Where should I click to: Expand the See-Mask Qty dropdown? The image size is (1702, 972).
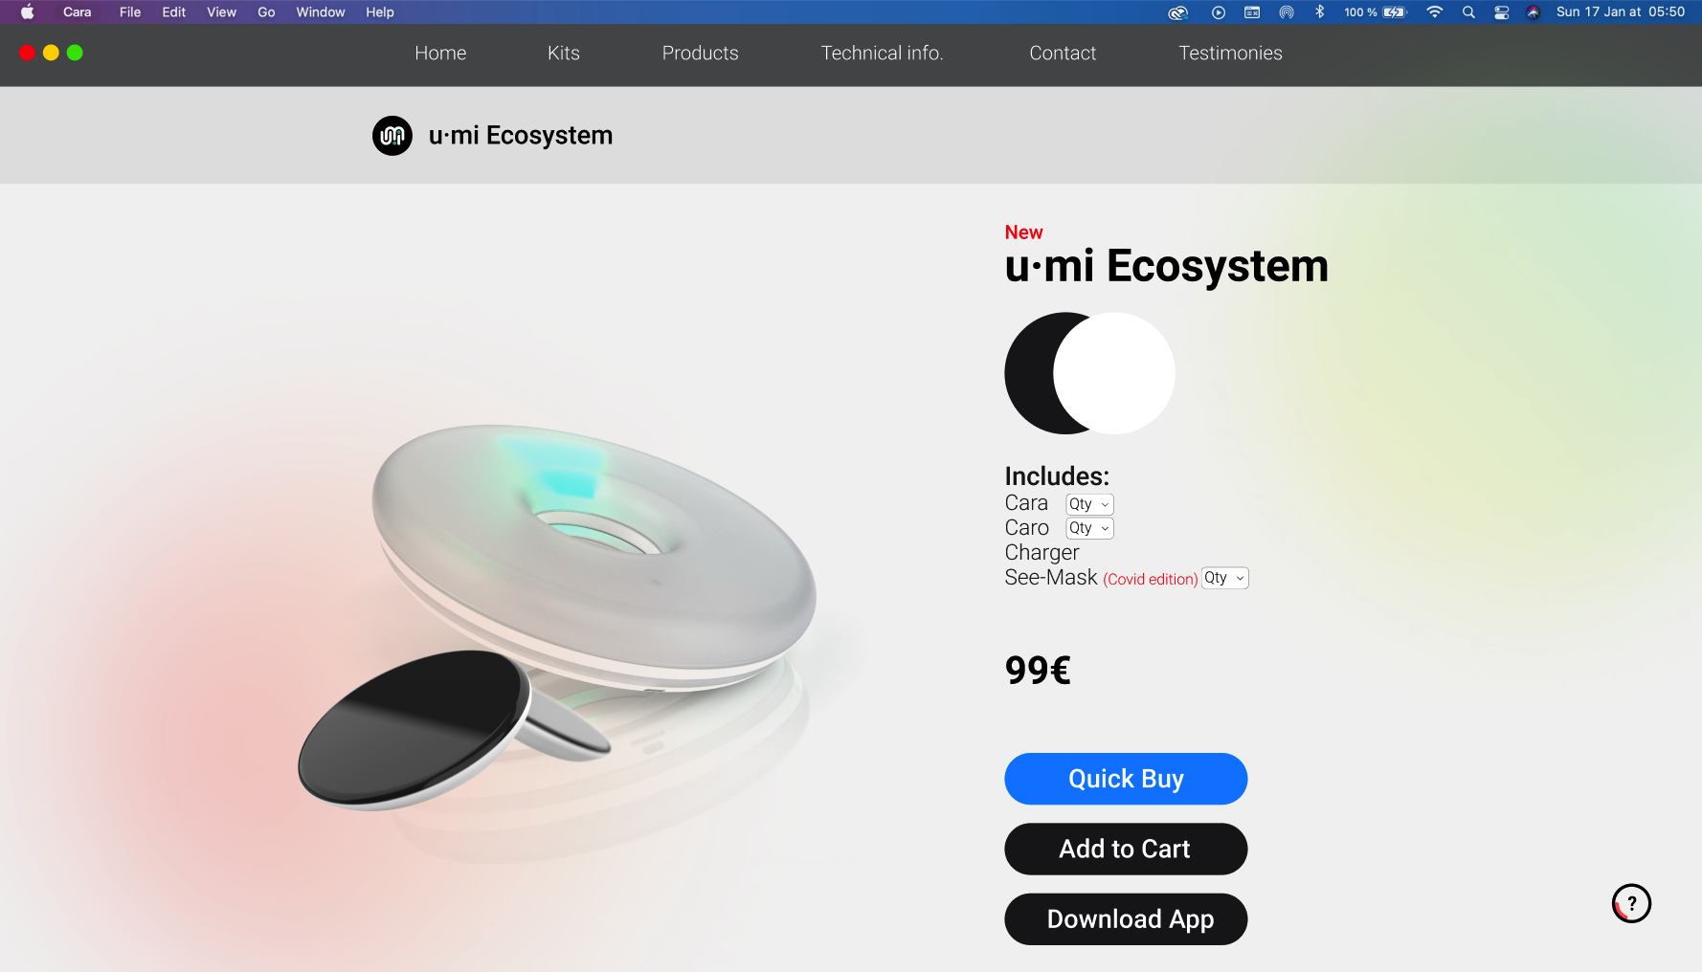click(x=1225, y=578)
